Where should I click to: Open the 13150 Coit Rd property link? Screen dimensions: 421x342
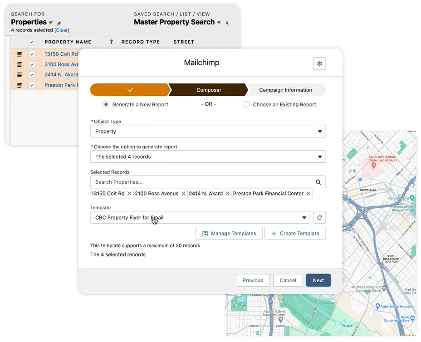click(61, 54)
